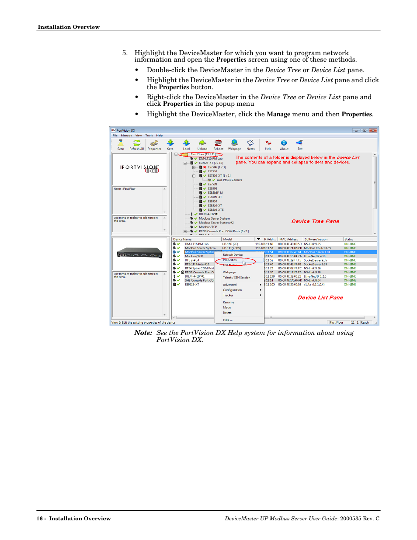The width and height of the screenshot is (417, 540).
Task: Open Properties from the toolbar
Action: (154, 145)
